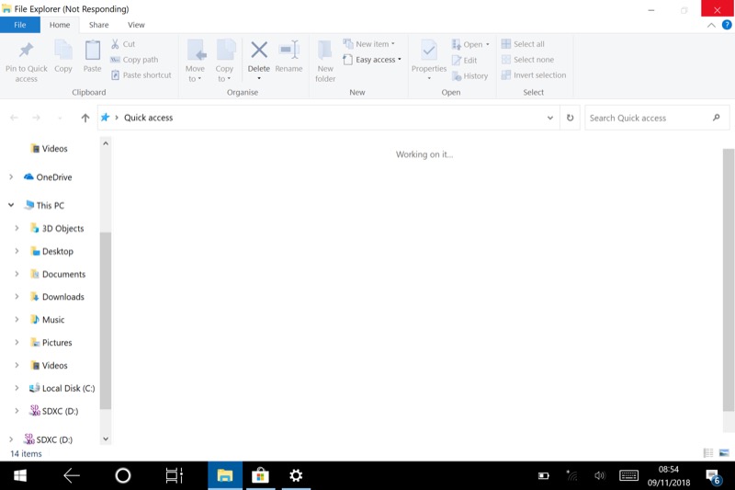Create a New folder
The image size is (735, 490).
(325, 61)
